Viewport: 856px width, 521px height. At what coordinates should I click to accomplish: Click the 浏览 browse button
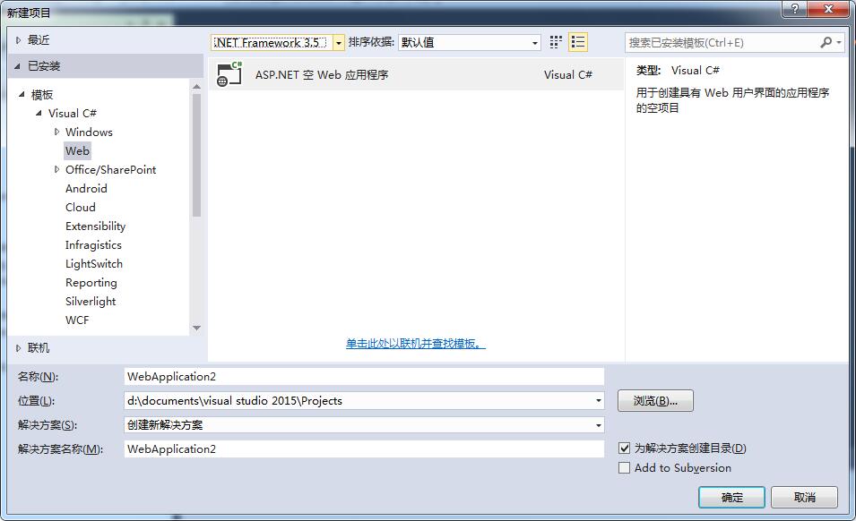(655, 401)
